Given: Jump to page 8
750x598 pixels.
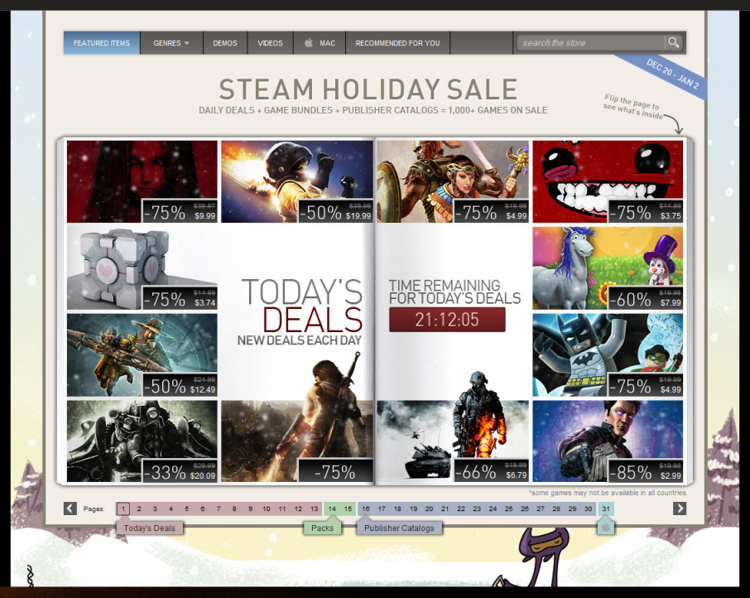Looking at the screenshot, I should (234, 509).
